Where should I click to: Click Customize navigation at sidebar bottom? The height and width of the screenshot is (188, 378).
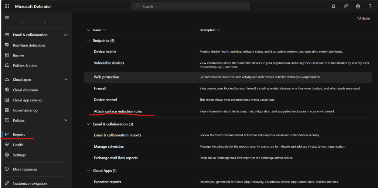30,184
